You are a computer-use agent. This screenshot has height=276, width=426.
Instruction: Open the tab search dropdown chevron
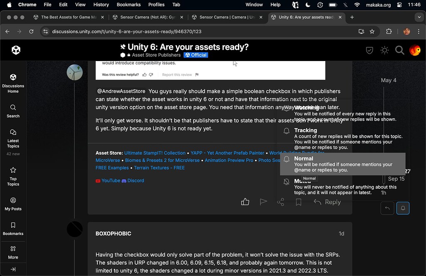tap(419, 17)
